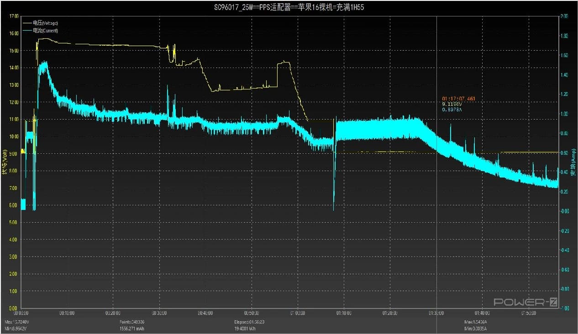578x334 pixels.
Task: Select the chart title starting with SC96017_25W
Action: tap(289, 8)
